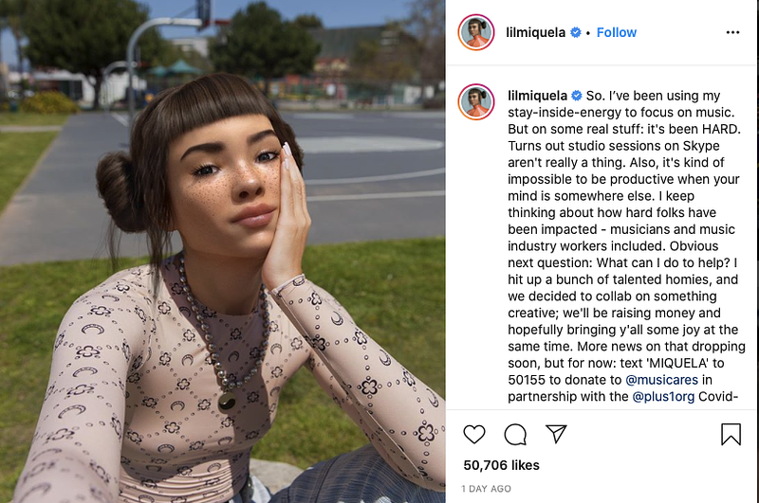Click the verified badge in the post header
The height and width of the screenshot is (503, 759).
576,32
